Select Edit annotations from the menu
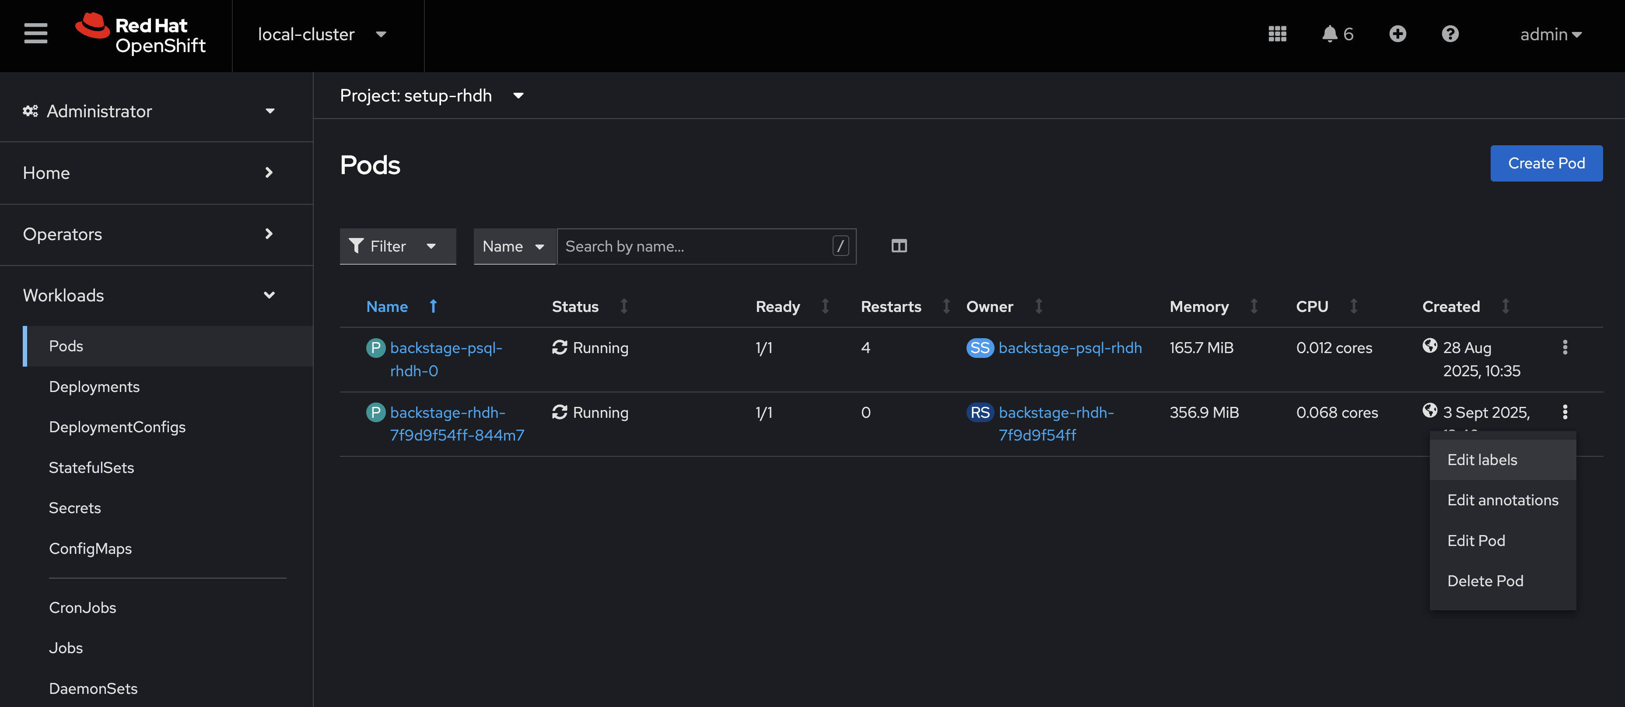1625x707 pixels. 1502,500
